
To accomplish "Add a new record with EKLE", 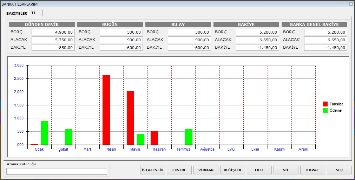I will click(259, 170).
